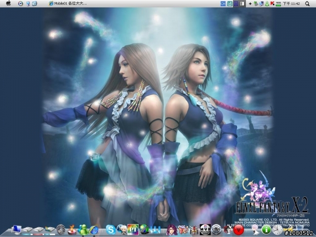
Task: Launch the MVP Baseball dock icon
Action: 205,230
